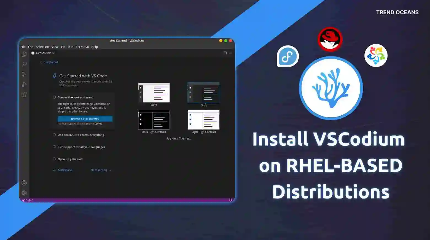Expand 'One shortcut to access everything' section
Viewport: 430px width, 240px height.
tap(54, 135)
